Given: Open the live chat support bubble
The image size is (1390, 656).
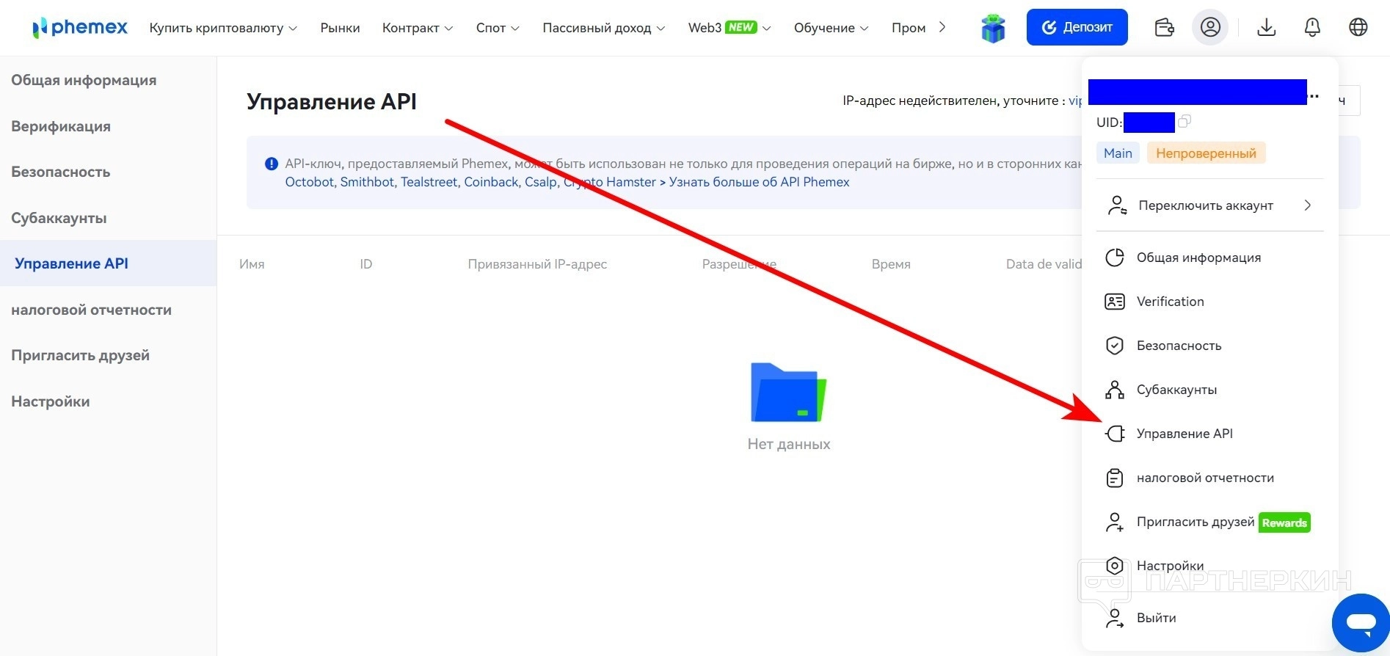Looking at the screenshot, I should click(x=1361, y=623).
